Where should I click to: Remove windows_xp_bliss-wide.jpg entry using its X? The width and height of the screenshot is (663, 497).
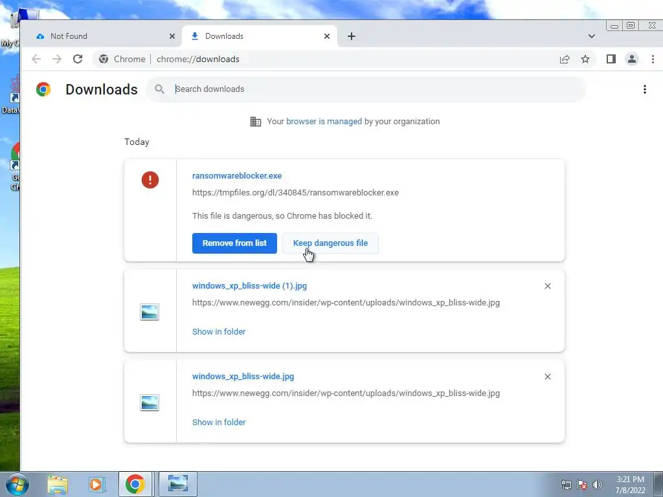[x=548, y=377]
